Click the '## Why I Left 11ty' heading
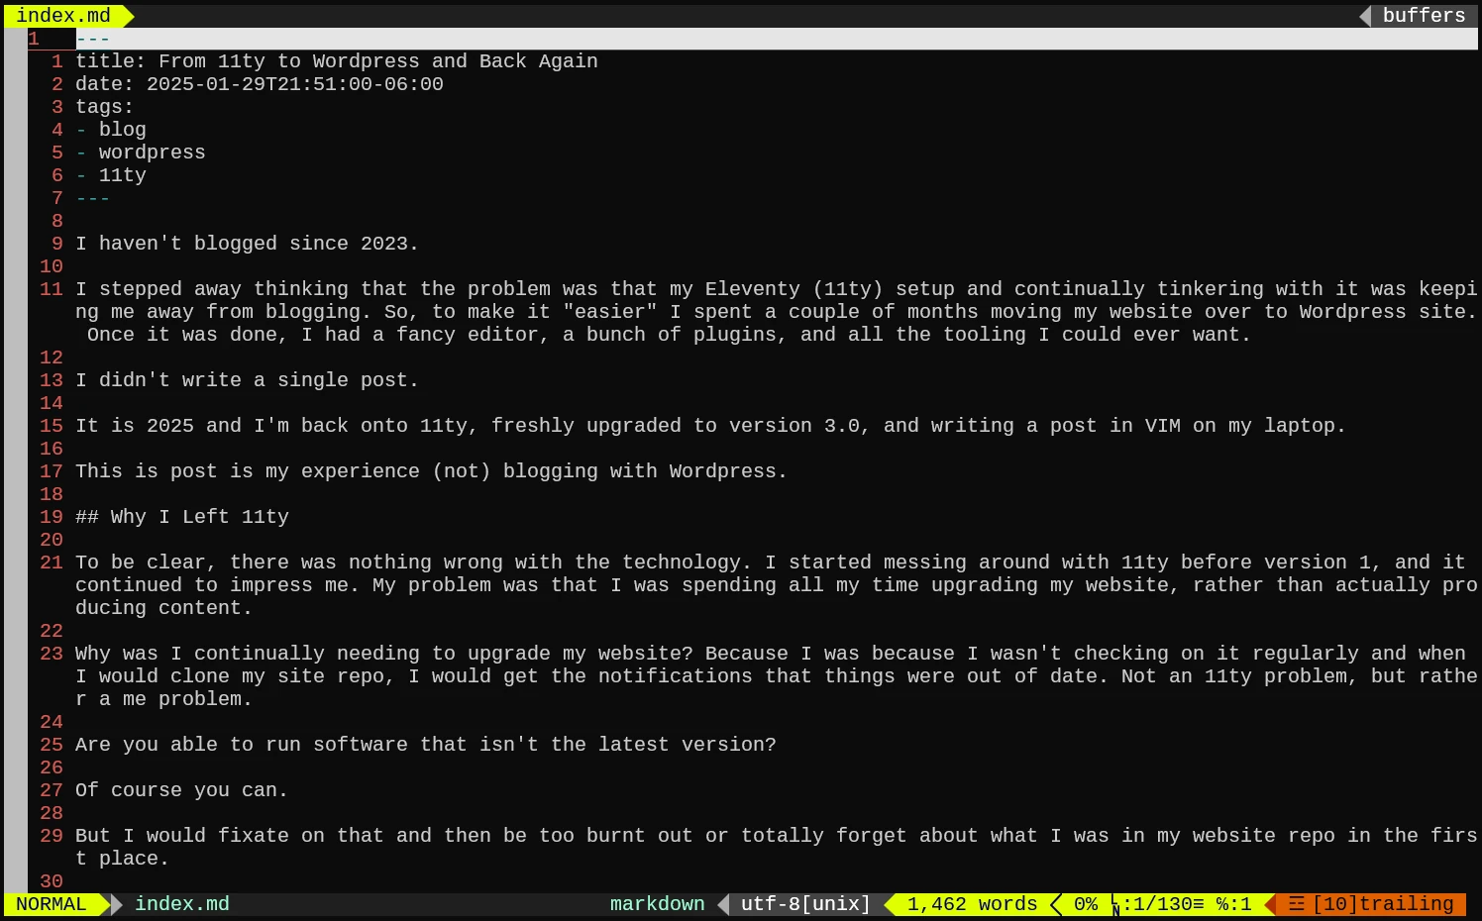 pyautogui.click(x=182, y=517)
